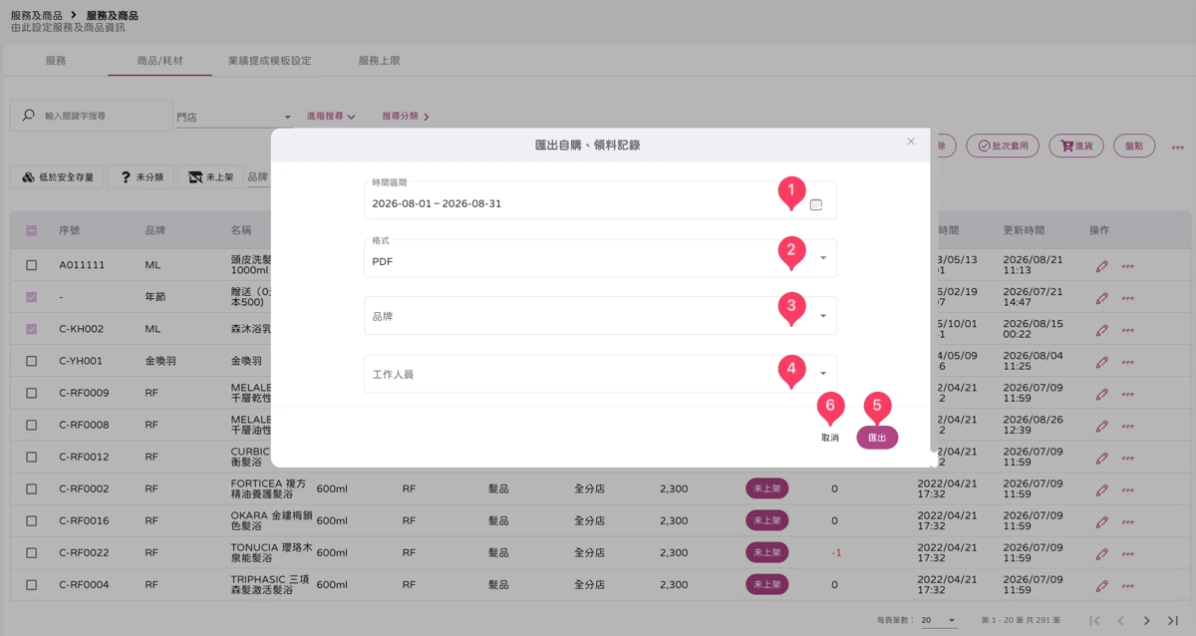This screenshot has width=1196, height=636.
Task: Click 未上架 badge in C-RF0022 row
Action: tap(766, 552)
